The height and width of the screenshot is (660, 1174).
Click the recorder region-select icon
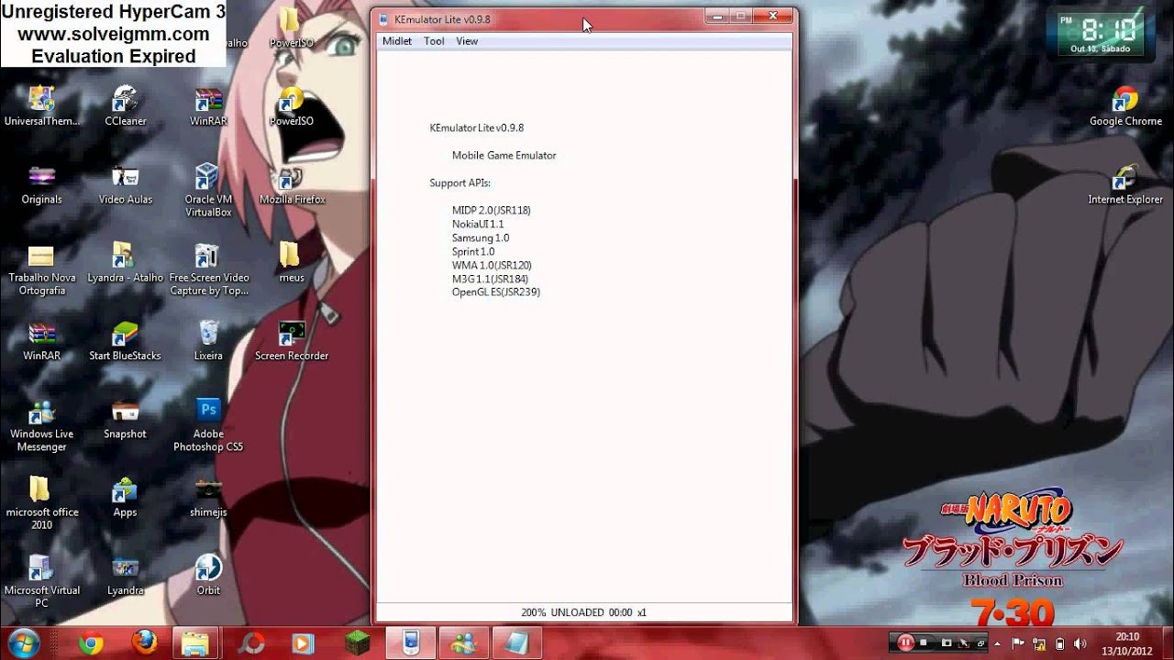964,643
